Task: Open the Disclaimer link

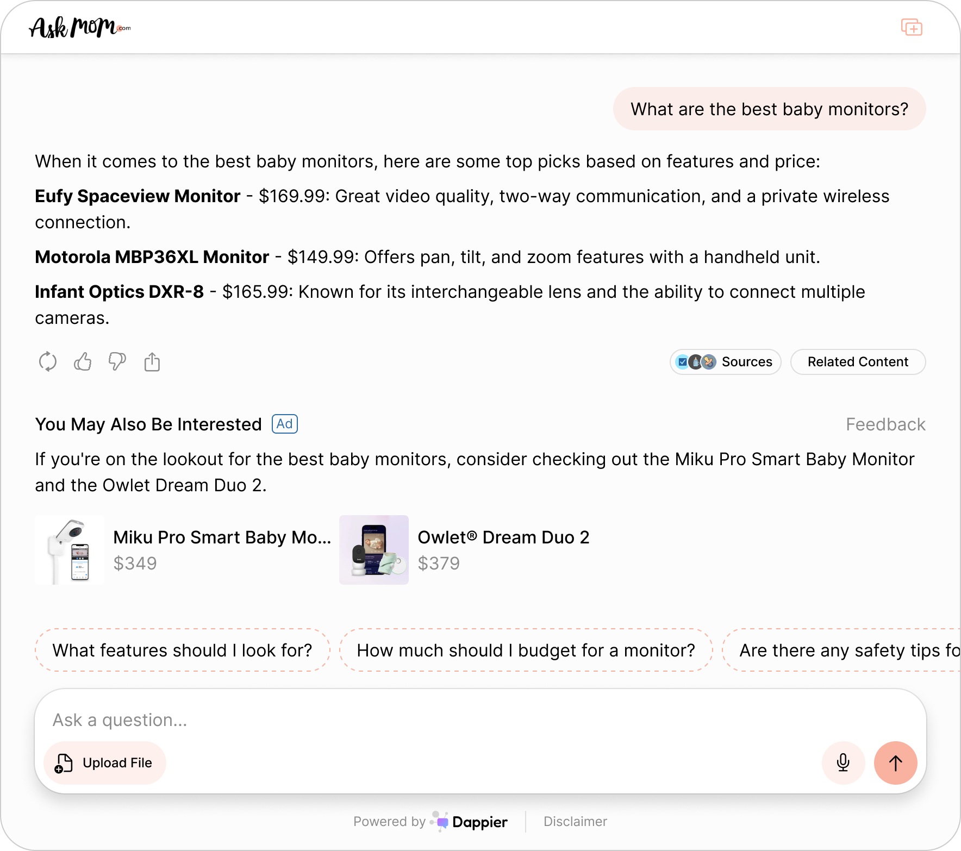Action: coord(575,822)
